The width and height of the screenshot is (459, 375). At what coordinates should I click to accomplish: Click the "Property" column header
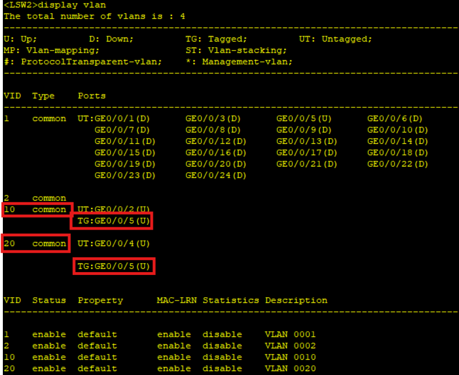pyautogui.click(x=101, y=301)
